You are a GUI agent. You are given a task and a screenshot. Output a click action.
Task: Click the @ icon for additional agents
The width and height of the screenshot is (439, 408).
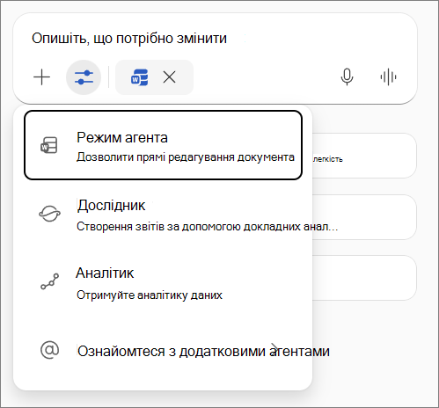(x=49, y=350)
